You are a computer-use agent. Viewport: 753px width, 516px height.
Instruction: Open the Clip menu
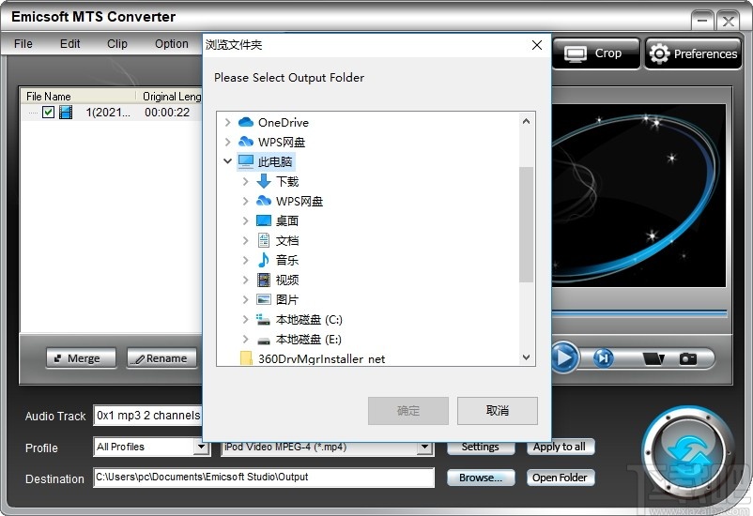point(117,44)
